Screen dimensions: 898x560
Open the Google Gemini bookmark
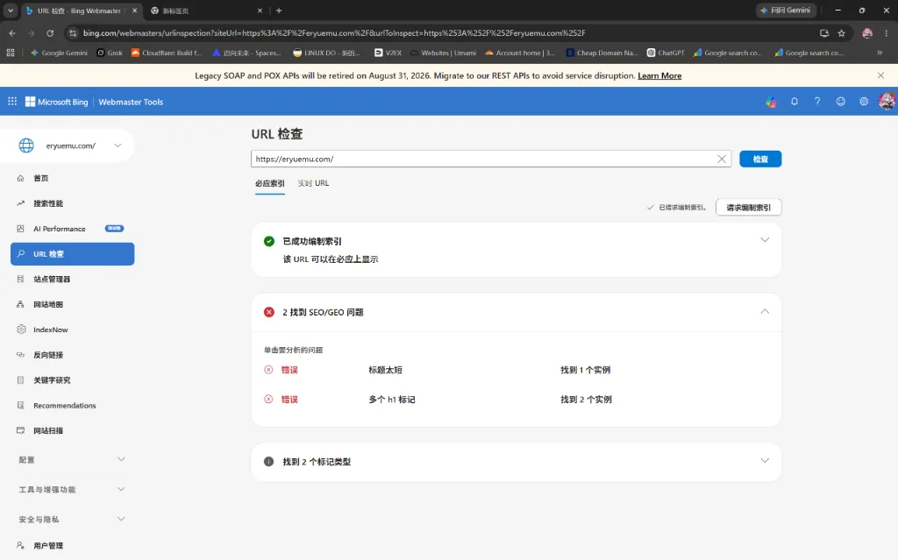pos(59,53)
